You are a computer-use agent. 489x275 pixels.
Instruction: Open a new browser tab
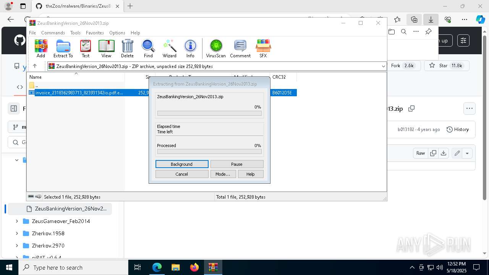(130, 6)
